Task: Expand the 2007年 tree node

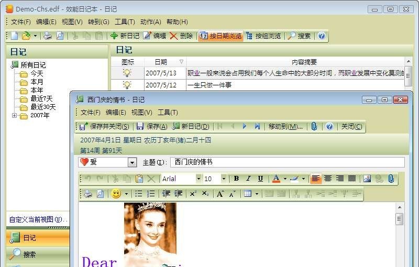Action: click(x=15, y=116)
